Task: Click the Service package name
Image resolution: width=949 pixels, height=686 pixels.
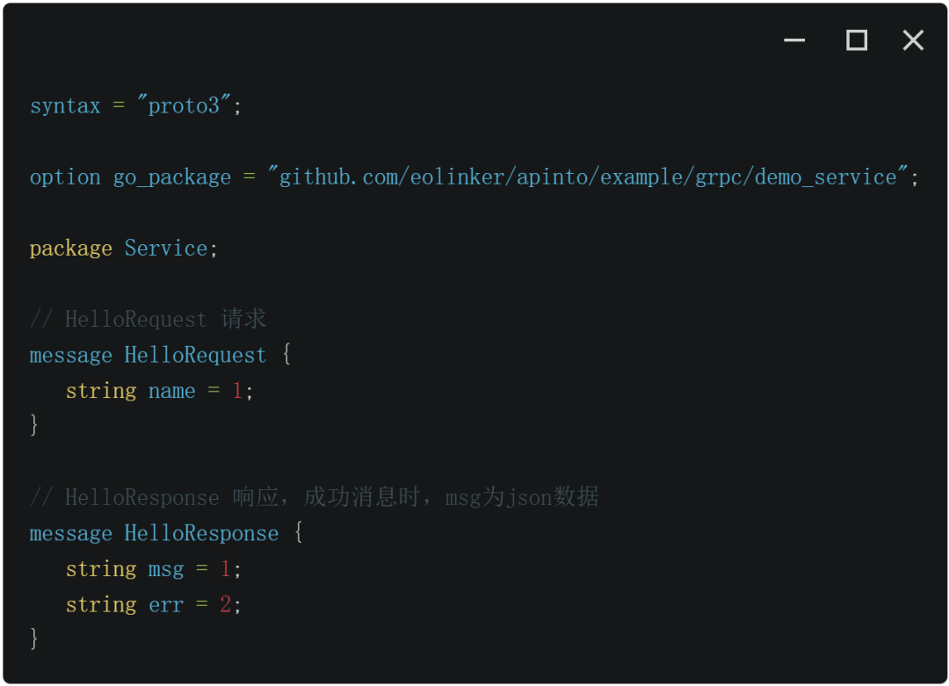Action: point(166,248)
